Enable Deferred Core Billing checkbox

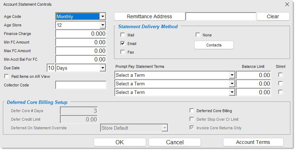tap(192, 111)
